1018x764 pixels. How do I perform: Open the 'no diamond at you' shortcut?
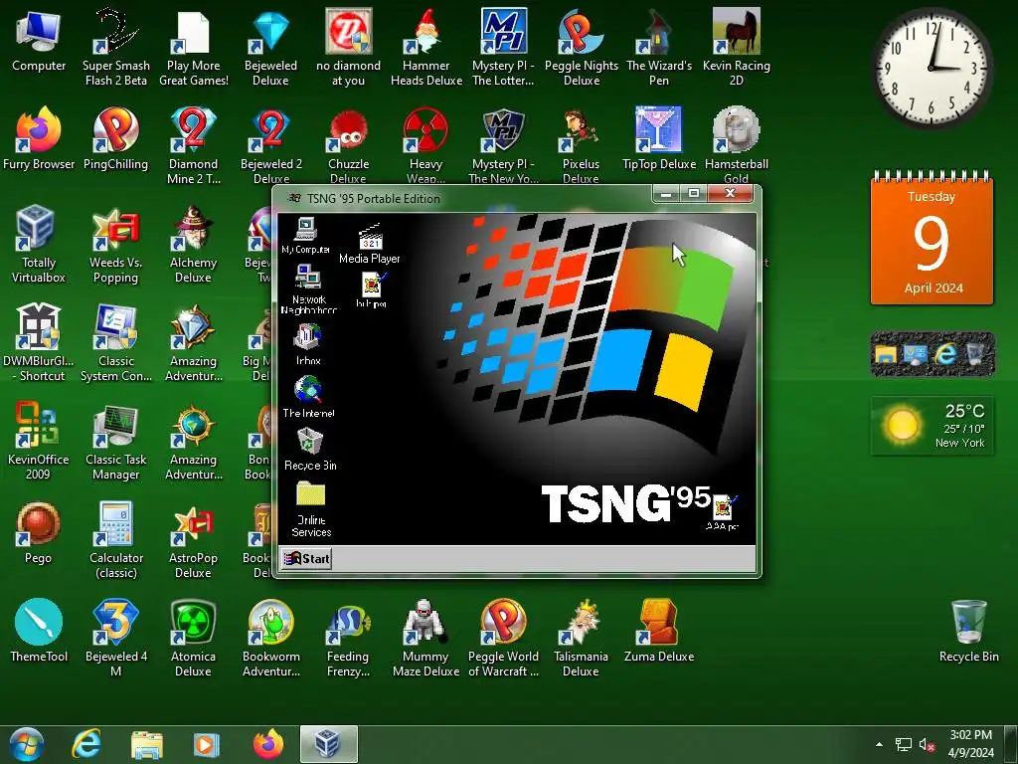(348, 47)
